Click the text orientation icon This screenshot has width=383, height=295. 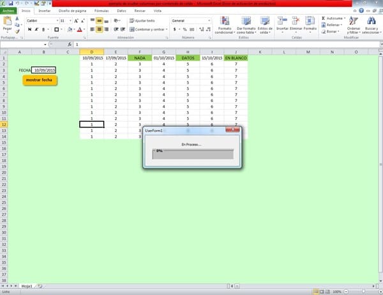(116, 21)
